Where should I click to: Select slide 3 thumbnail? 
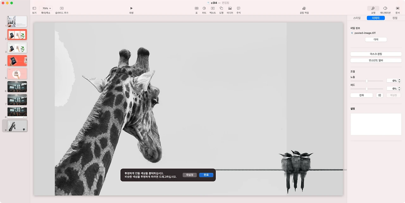click(17, 48)
